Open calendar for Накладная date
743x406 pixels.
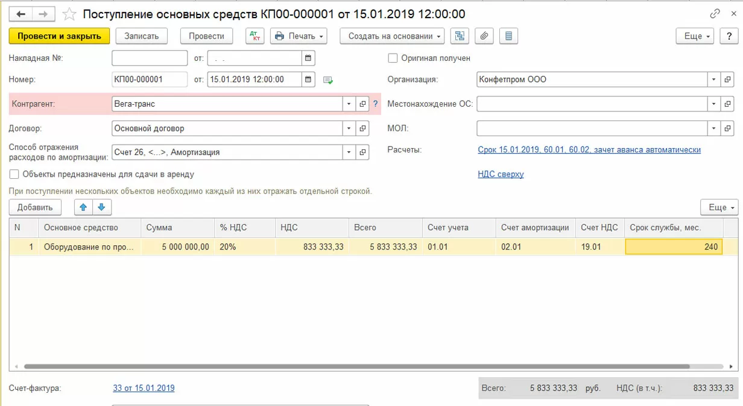tap(308, 58)
